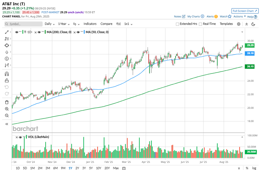Open more options for MA 50
Viewport: 260px width, 170px height.
point(82,31)
